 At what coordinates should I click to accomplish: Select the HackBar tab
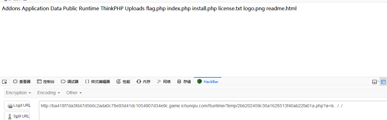click(x=208, y=82)
